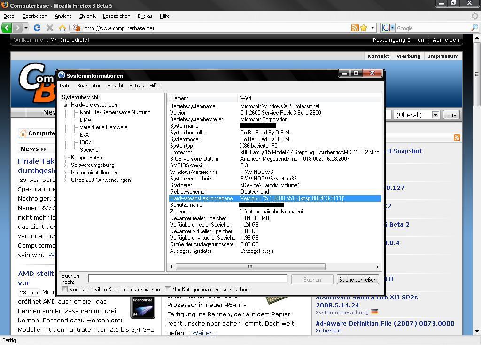The height and width of the screenshot is (345, 481).
Task: Click the scroll left arrow in details list
Action: point(171,267)
